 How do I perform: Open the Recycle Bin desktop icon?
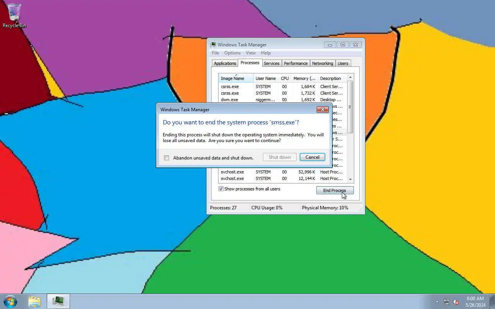point(14,15)
